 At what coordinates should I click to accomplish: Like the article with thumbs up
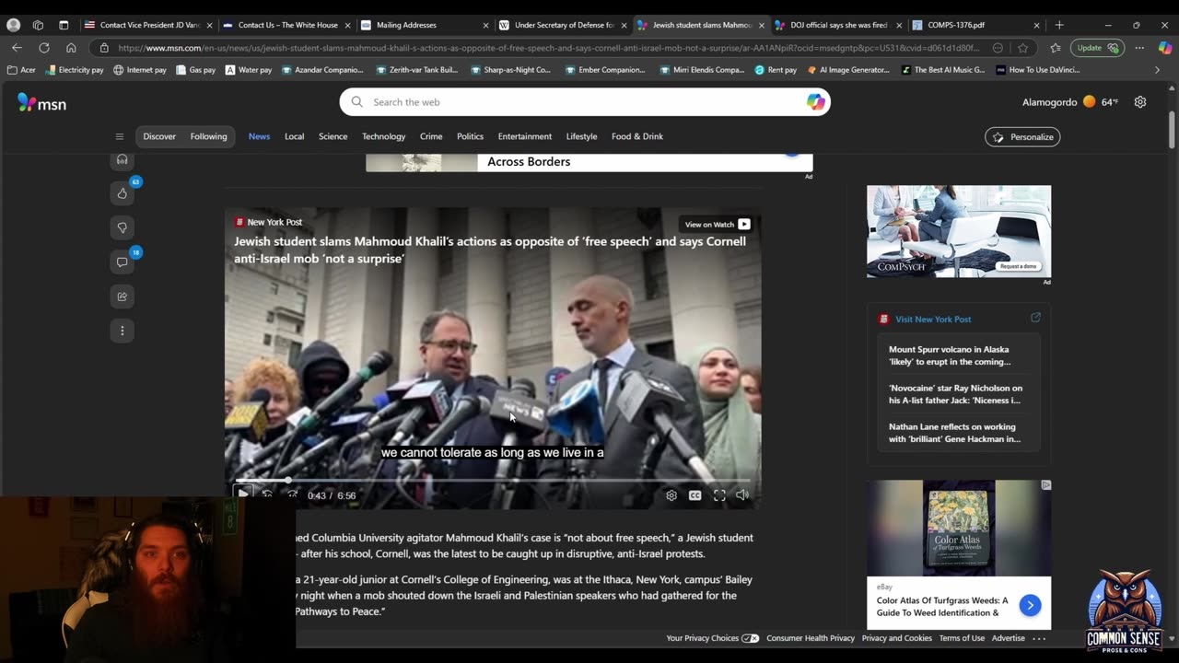coord(122,193)
